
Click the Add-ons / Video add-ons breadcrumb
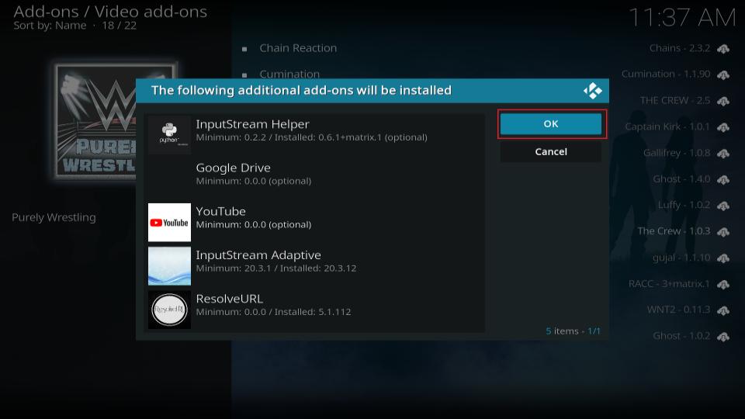point(110,12)
